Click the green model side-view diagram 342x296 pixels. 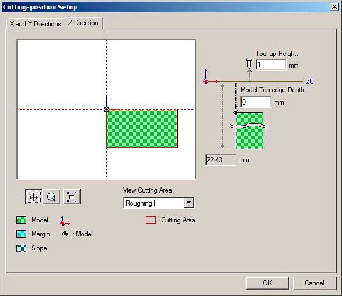(250, 131)
